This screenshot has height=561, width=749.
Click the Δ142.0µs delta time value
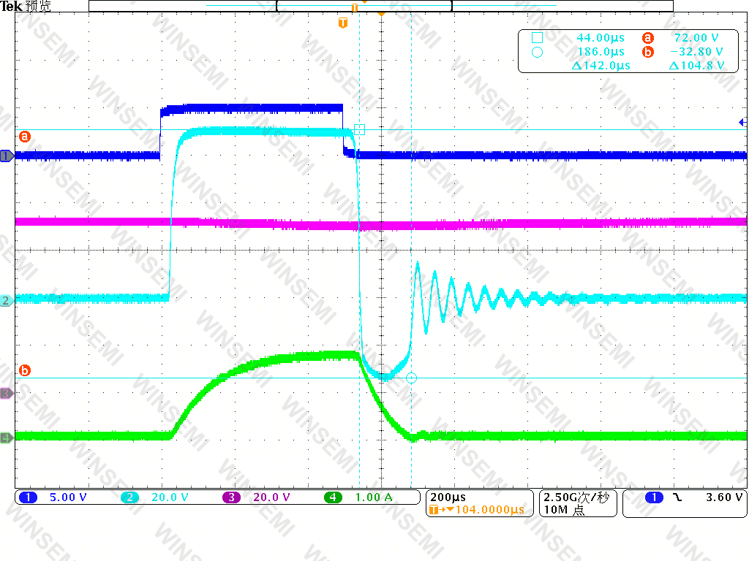point(601,65)
